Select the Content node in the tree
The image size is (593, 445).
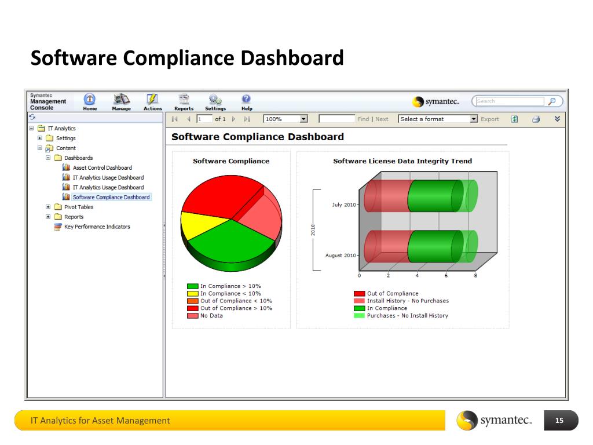(x=66, y=148)
